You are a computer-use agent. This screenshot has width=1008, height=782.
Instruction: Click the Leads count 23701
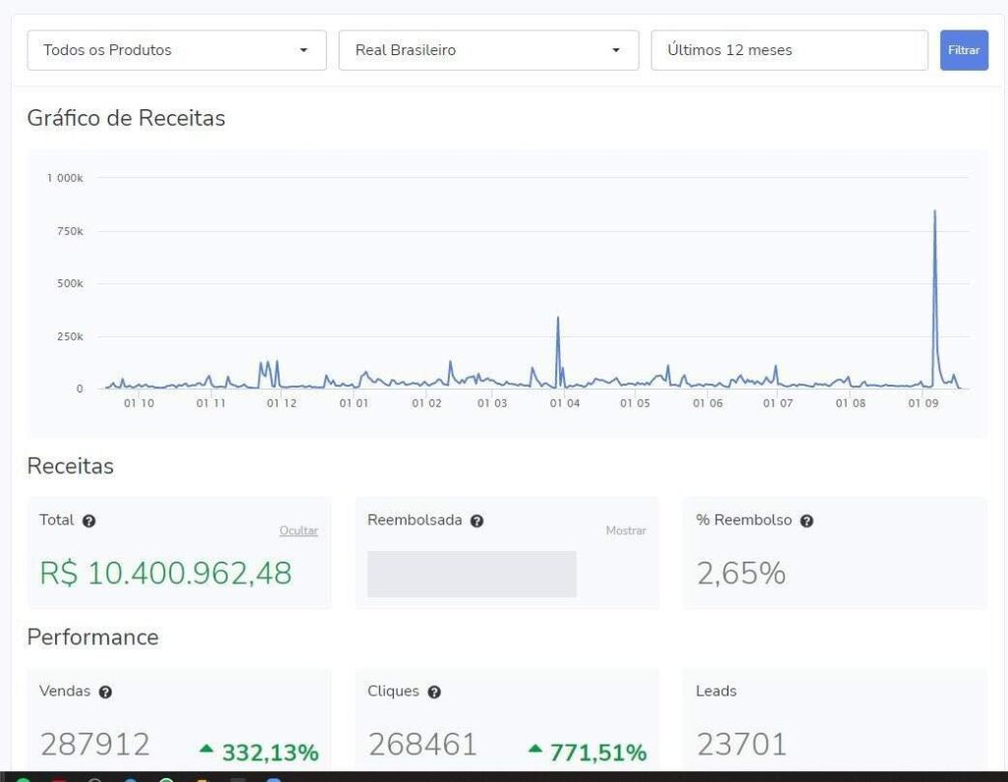(741, 745)
